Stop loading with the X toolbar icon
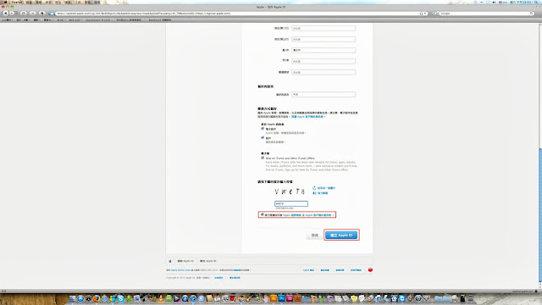 33,14
